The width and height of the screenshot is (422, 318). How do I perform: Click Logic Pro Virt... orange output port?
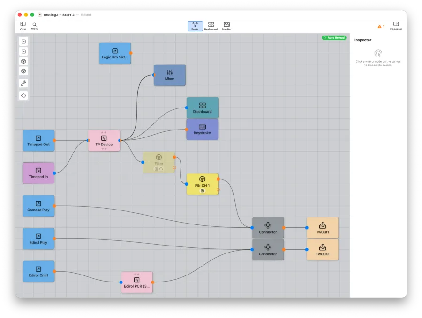point(131,53)
